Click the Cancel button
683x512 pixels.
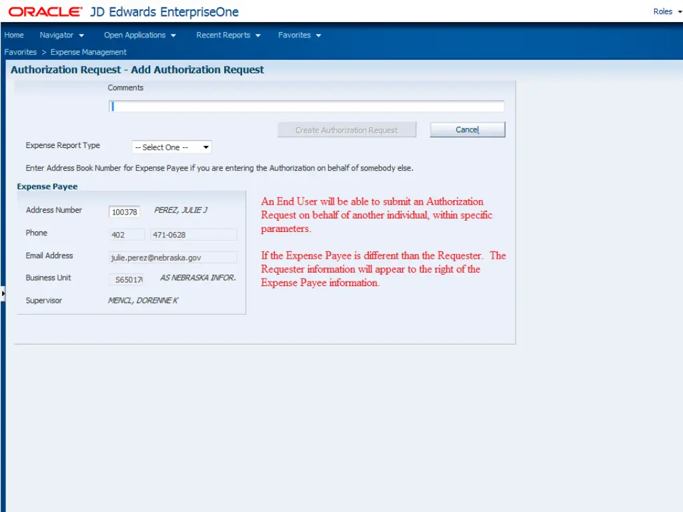point(468,129)
